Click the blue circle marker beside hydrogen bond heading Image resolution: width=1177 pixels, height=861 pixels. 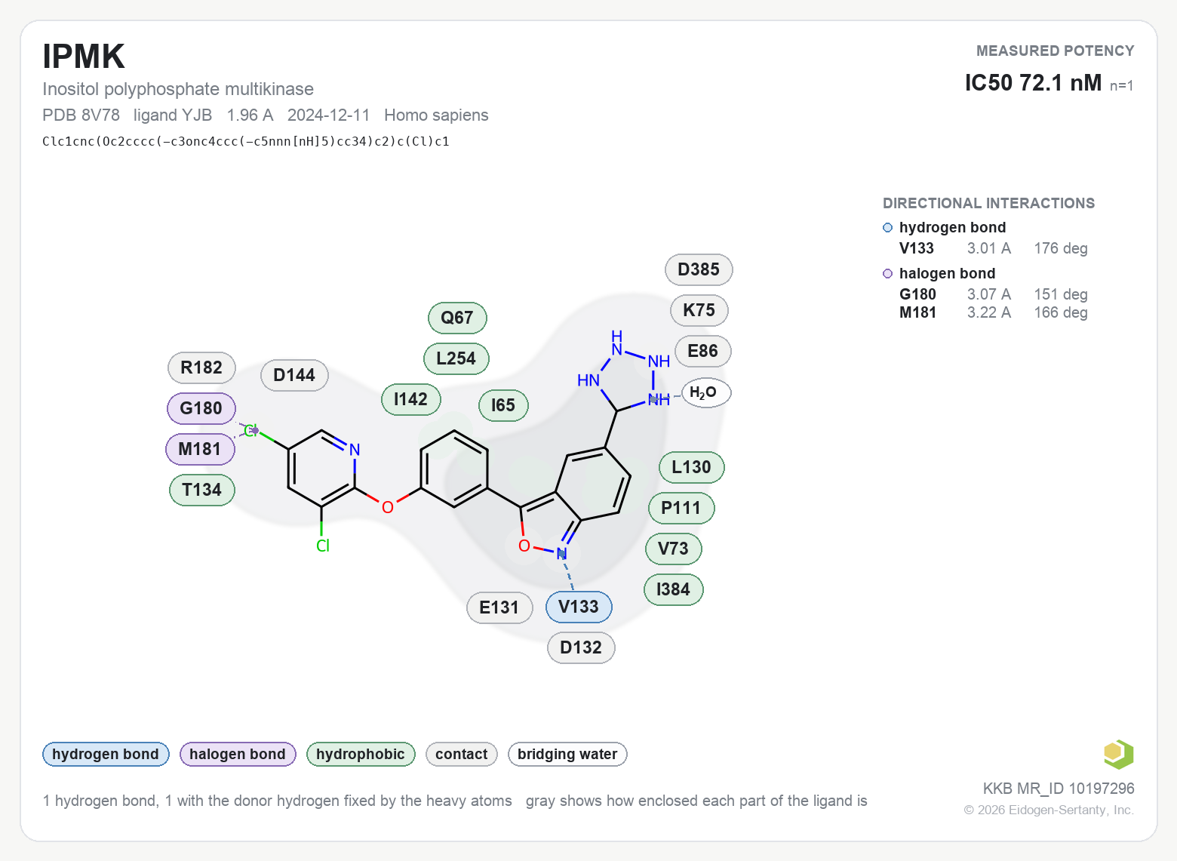887,228
